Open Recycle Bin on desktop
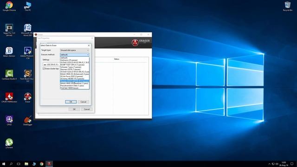 coord(287,6)
